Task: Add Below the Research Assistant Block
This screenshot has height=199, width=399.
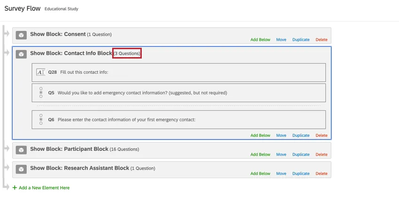Action: (260, 174)
